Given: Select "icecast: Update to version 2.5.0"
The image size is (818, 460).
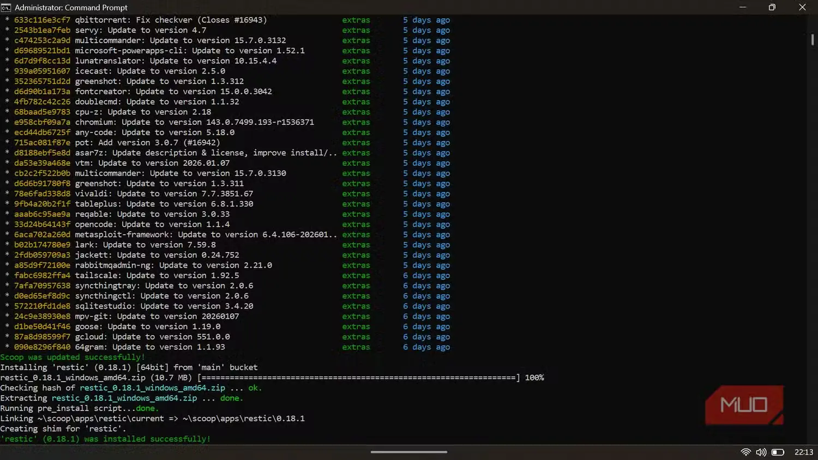Looking at the screenshot, I should [x=150, y=71].
